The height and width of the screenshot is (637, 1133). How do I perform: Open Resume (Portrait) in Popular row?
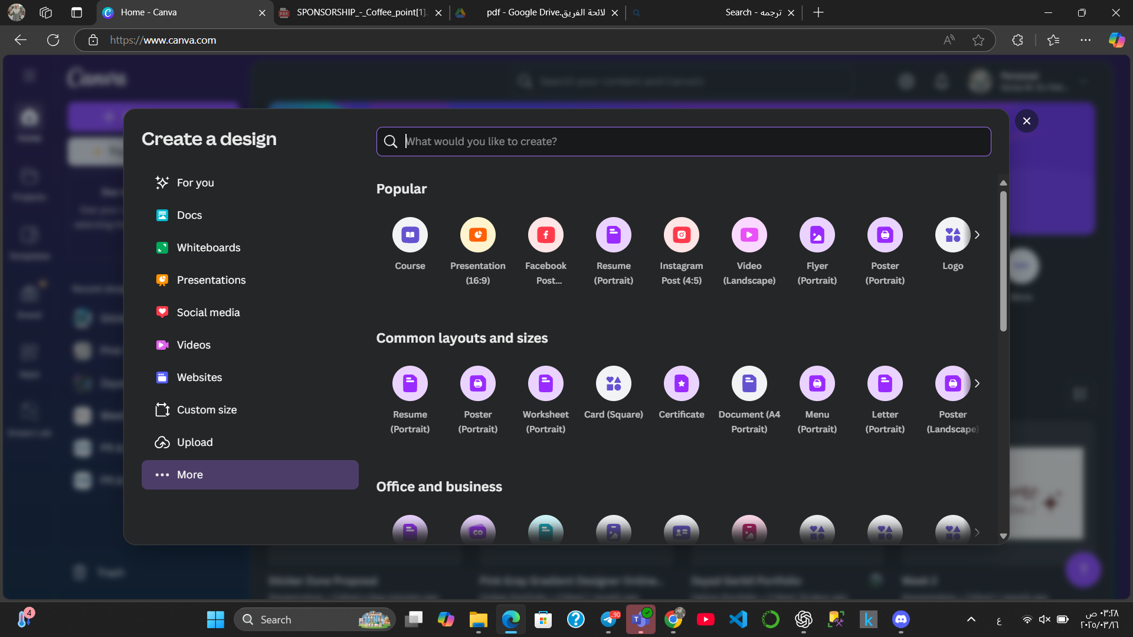pos(613,235)
